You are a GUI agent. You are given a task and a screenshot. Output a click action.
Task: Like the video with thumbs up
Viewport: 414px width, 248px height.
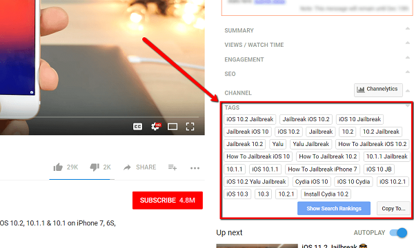tap(58, 167)
